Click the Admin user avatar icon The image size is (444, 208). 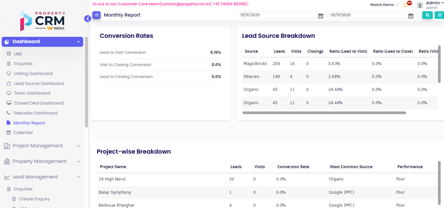(420, 5)
